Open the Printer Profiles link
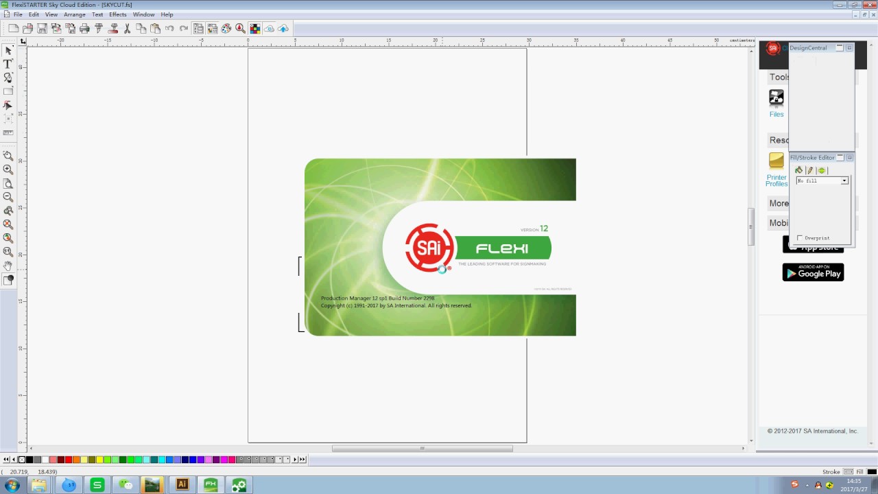The height and width of the screenshot is (494, 878). point(776,180)
